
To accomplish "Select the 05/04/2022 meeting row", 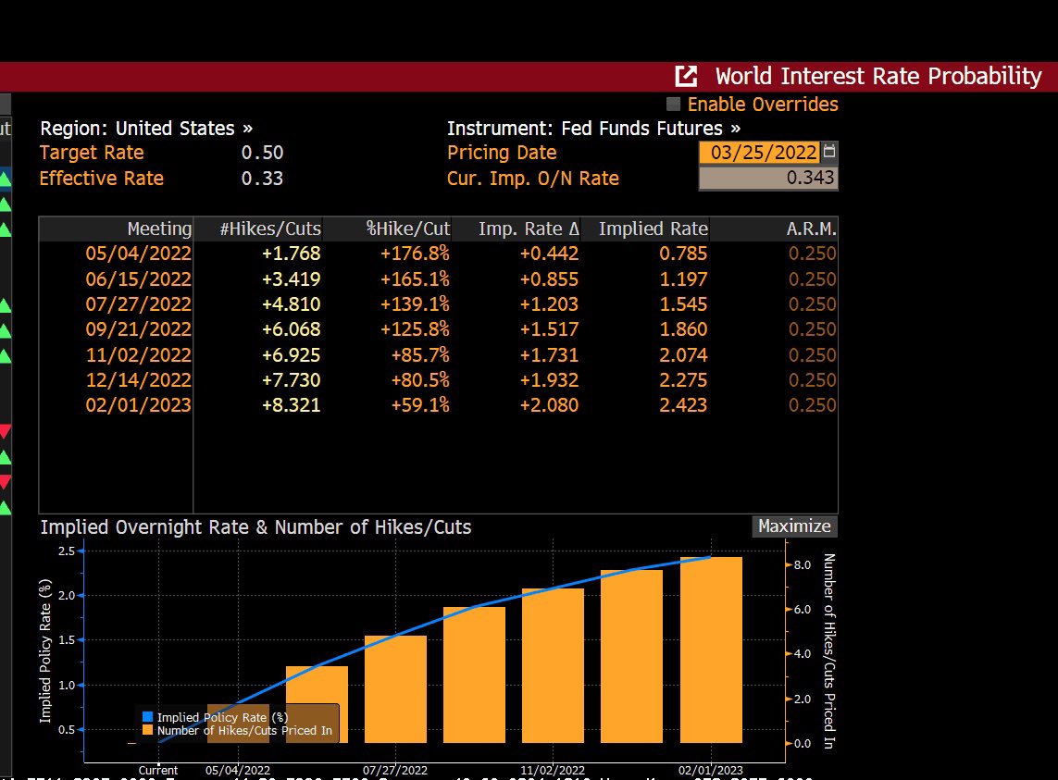I will [439, 254].
